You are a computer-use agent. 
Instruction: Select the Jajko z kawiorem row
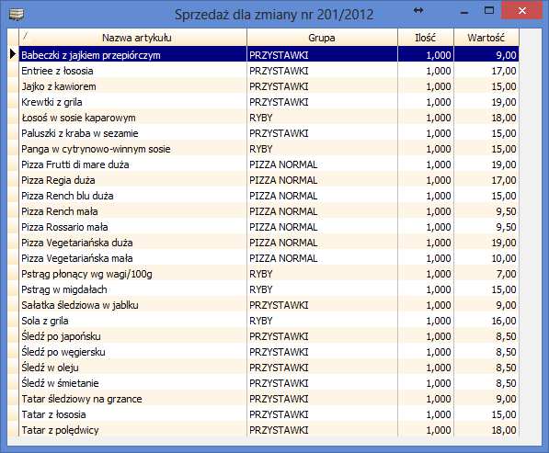pyautogui.click(x=269, y=86)
